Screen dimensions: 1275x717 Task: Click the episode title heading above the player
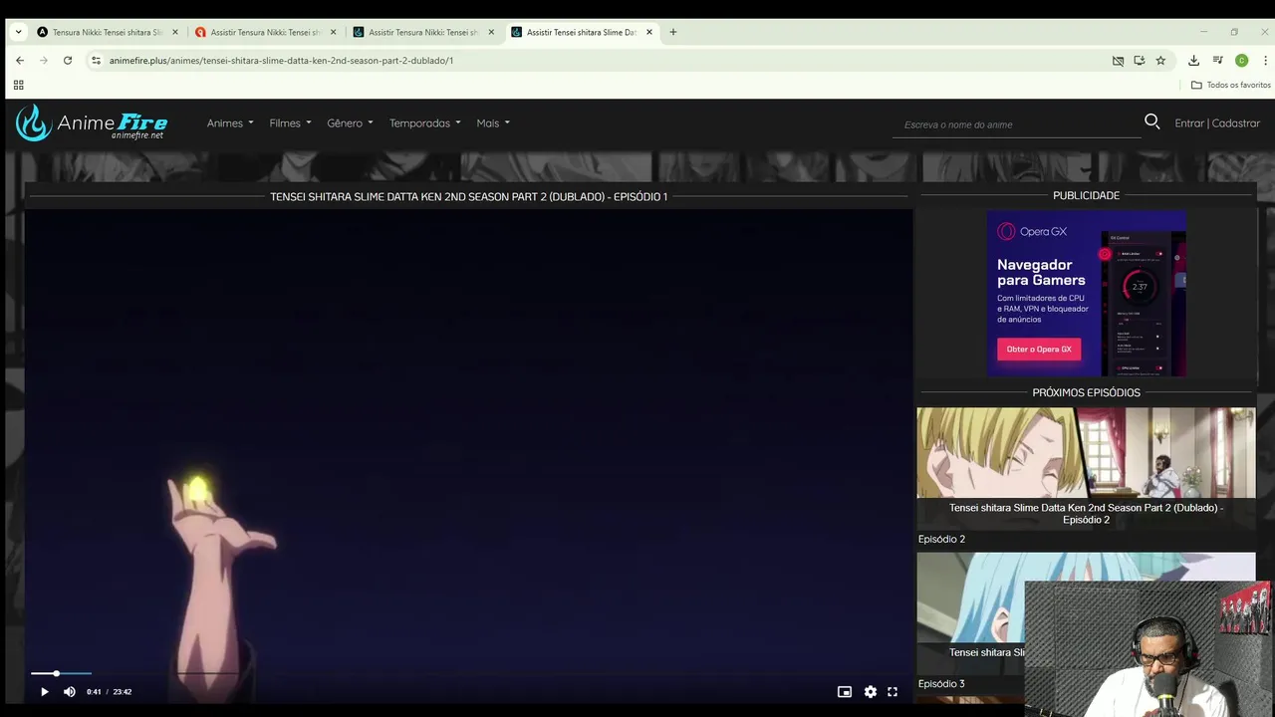(x=468, y=197)
